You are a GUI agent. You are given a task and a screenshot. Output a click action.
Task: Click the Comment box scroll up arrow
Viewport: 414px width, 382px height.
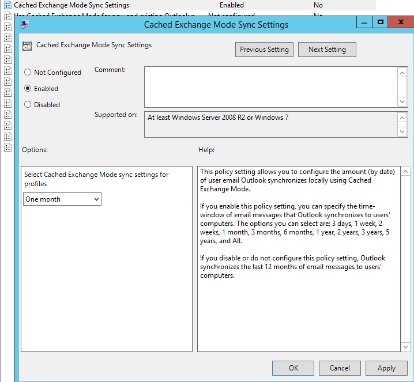pos(402,73)
